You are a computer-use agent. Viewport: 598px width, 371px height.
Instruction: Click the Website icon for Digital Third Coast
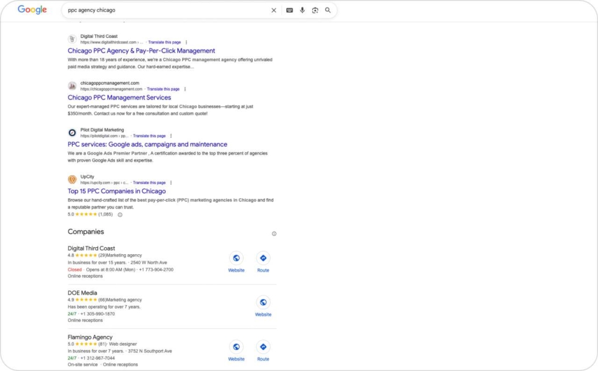tap(237, 258)
